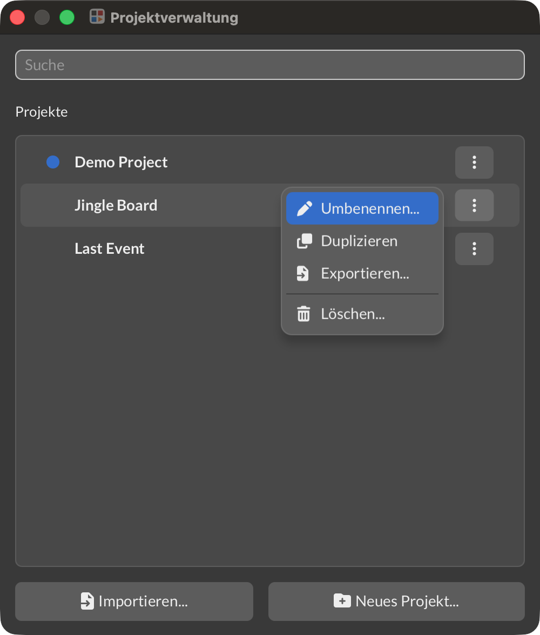Click the duplicate icon beside Duplizieren
The width and height of the screenshot is (540, 635).
(x=304, y=241)
